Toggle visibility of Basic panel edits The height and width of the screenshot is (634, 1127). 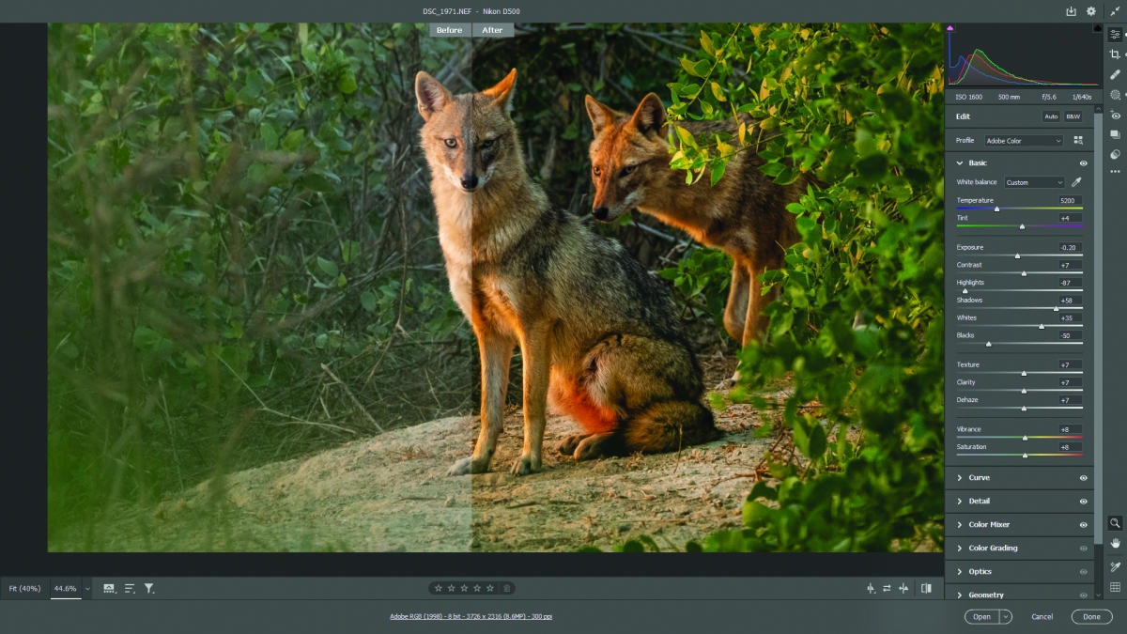coord(1083,163)
